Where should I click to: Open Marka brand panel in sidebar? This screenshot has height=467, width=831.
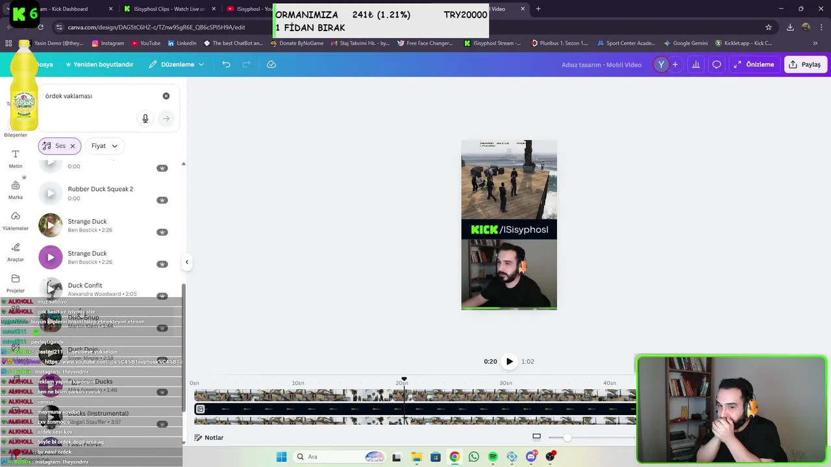click(x=16, y=190)
